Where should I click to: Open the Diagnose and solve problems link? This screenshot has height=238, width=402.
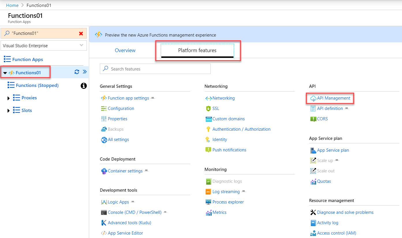pos(345,212)
